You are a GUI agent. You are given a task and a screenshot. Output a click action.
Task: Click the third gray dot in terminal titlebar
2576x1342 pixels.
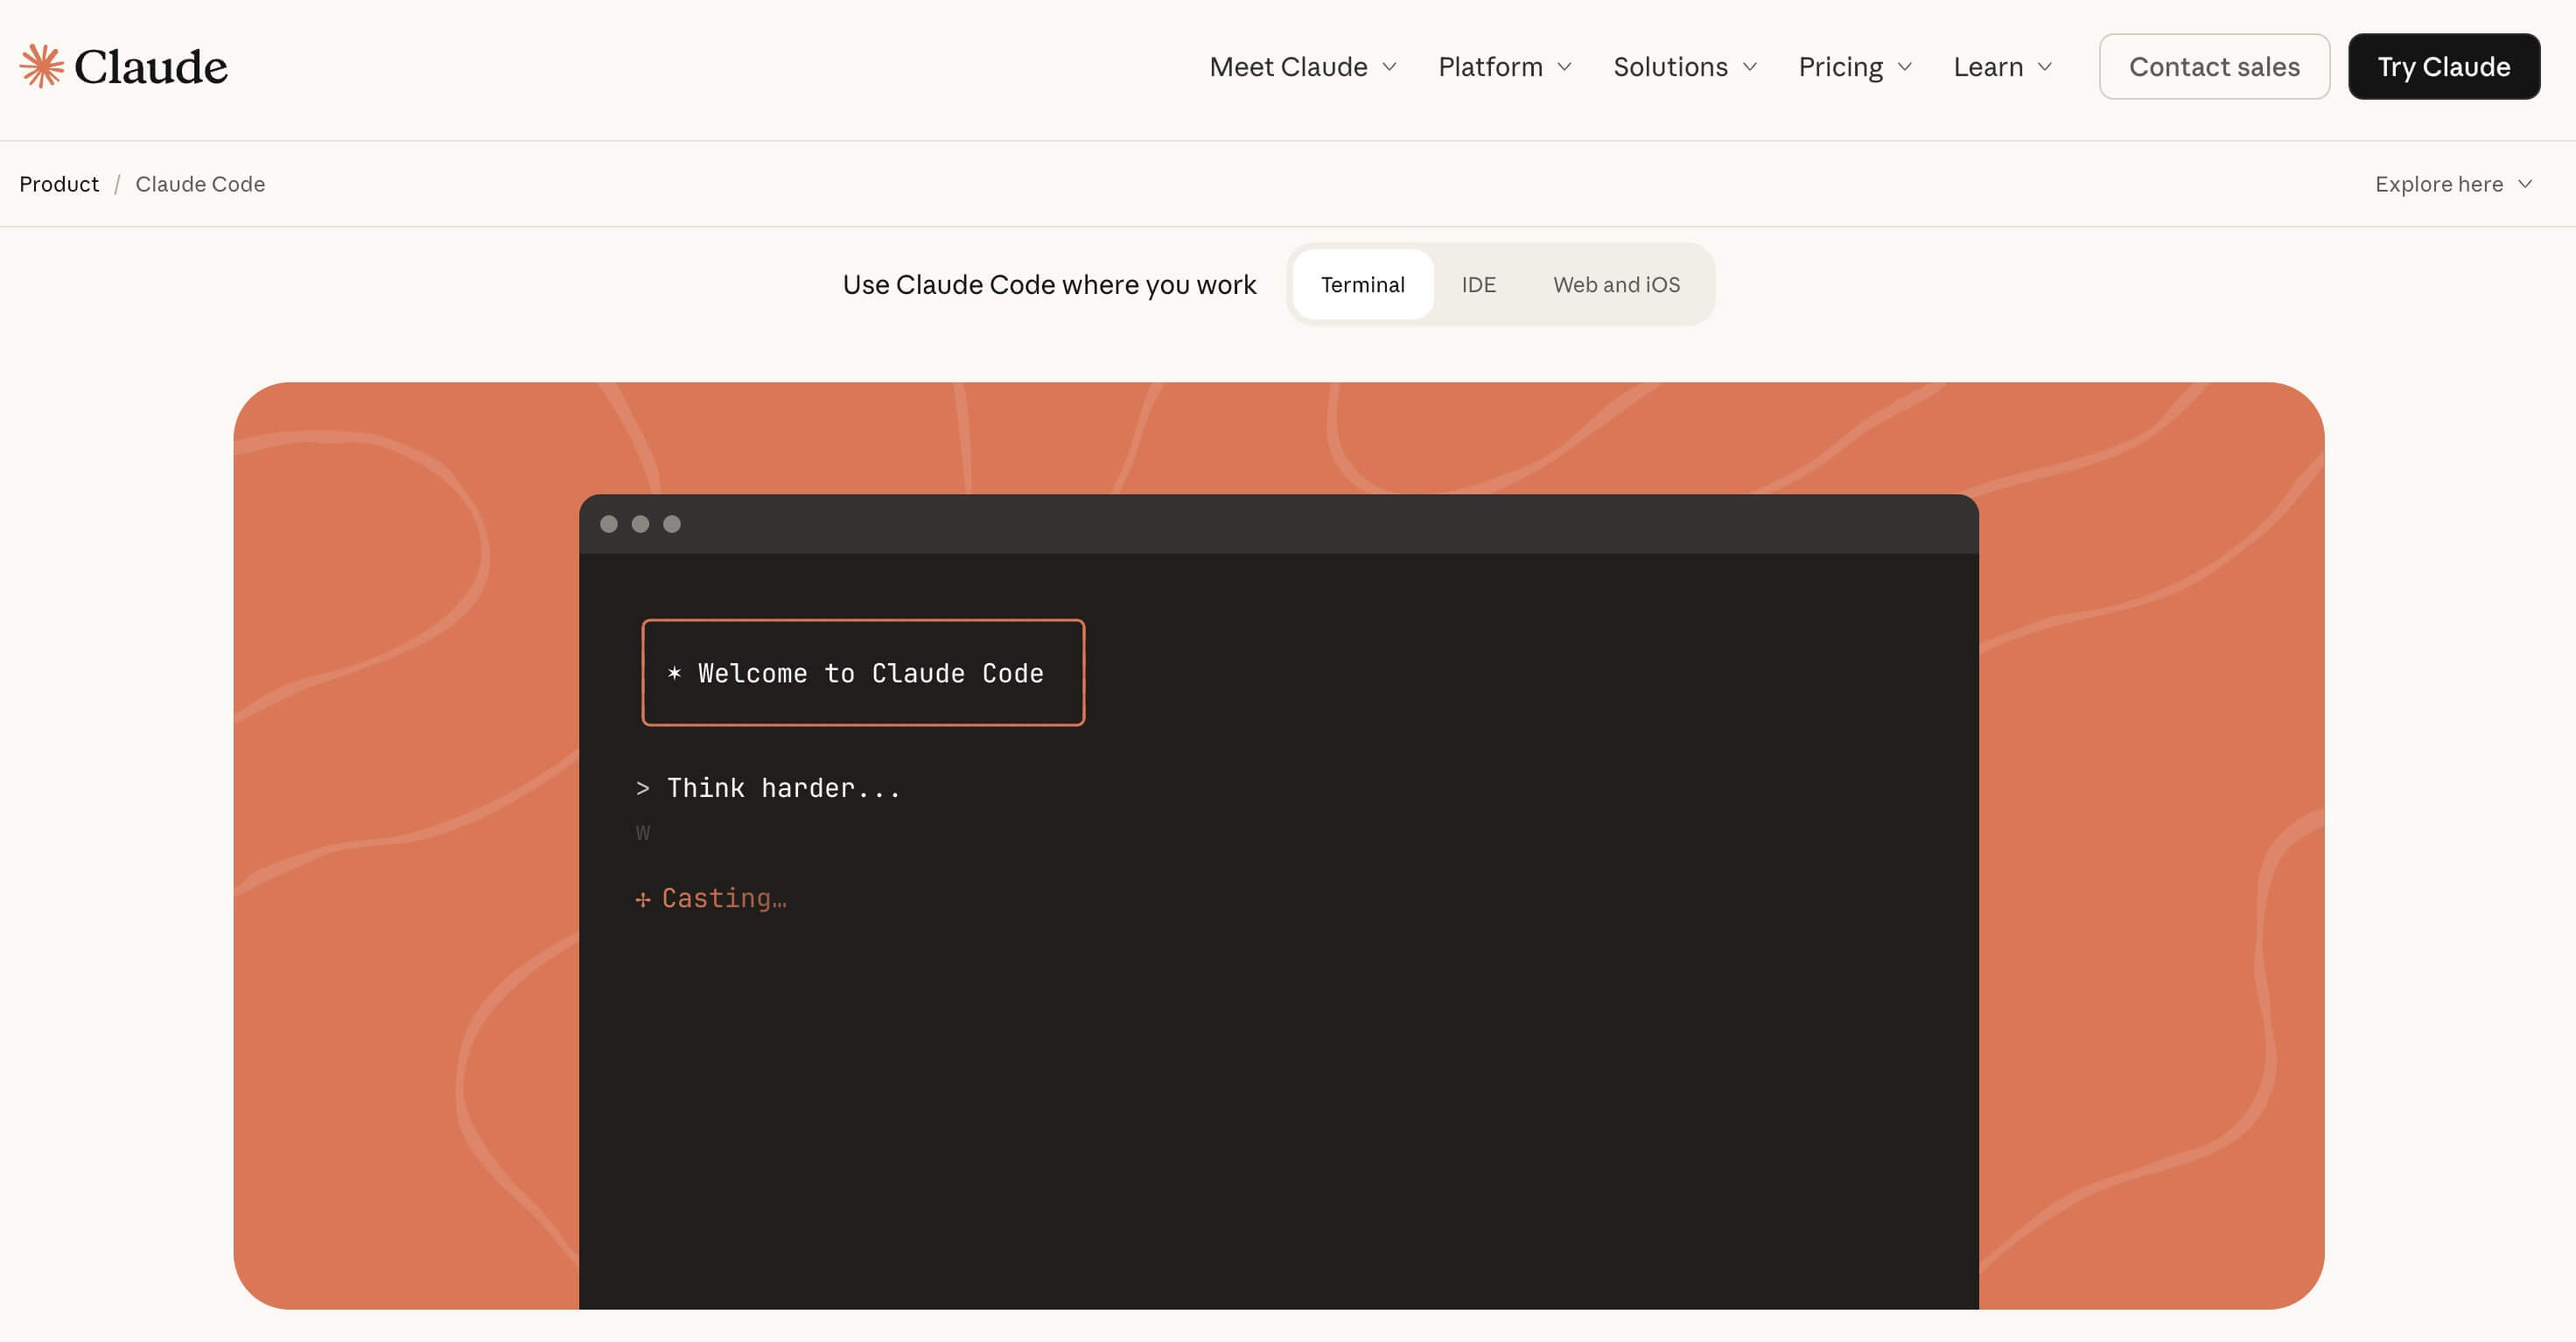point(672,524)
